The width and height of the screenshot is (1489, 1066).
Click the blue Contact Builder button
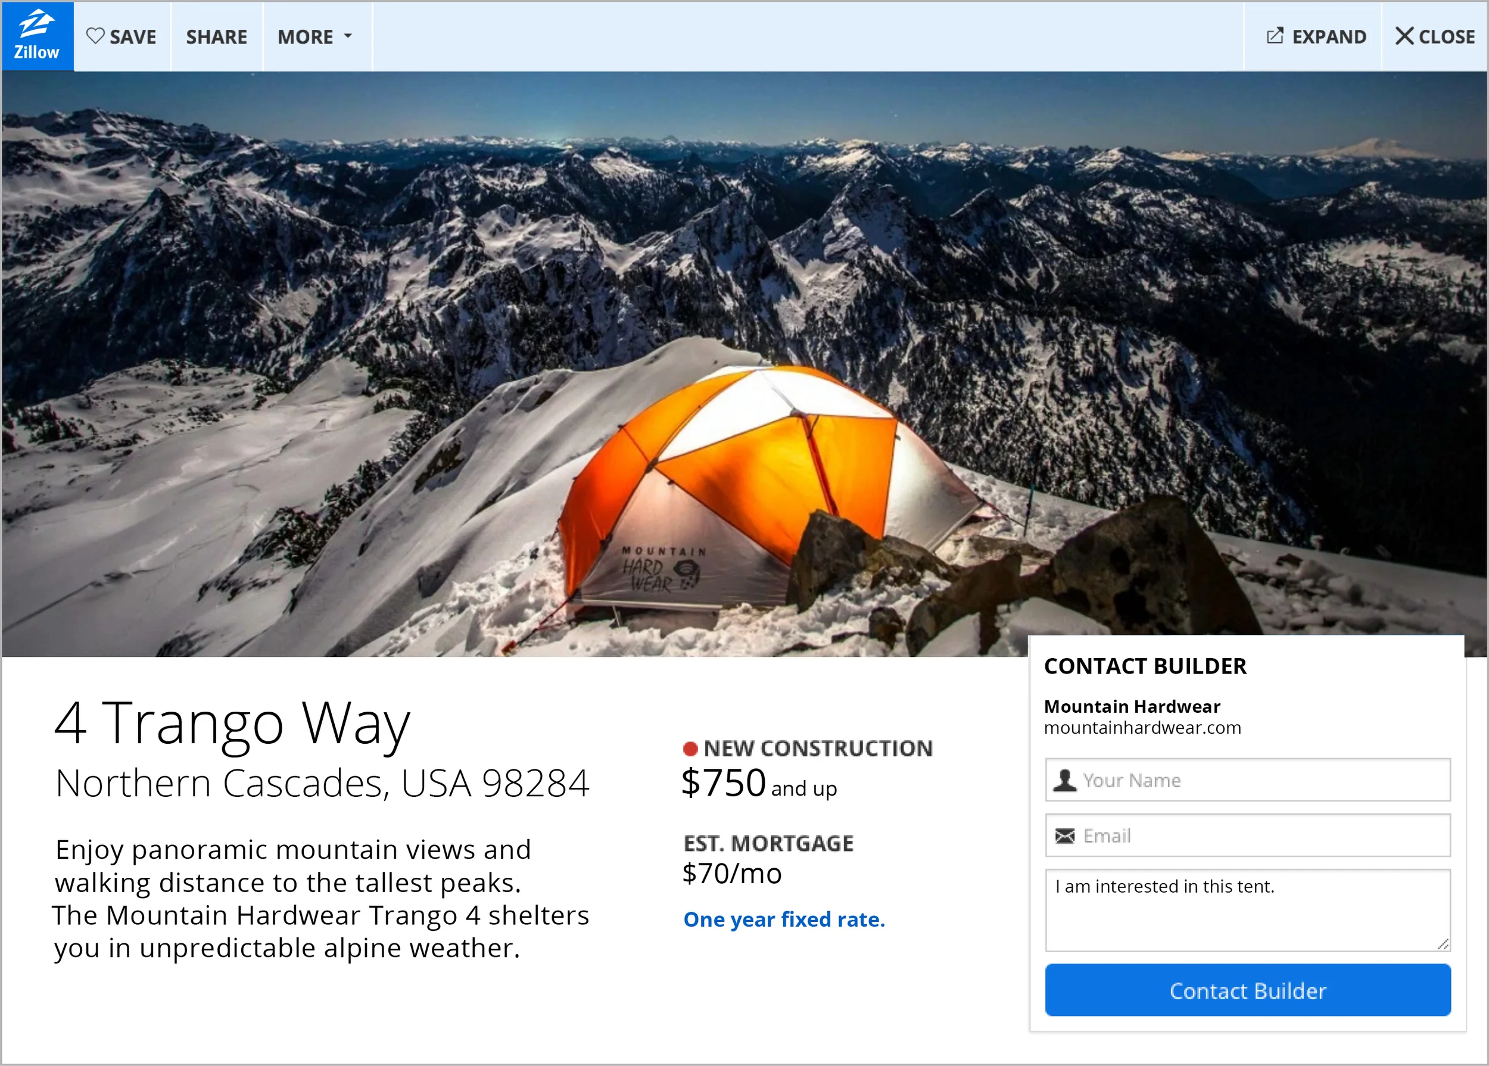(1247, 990)
